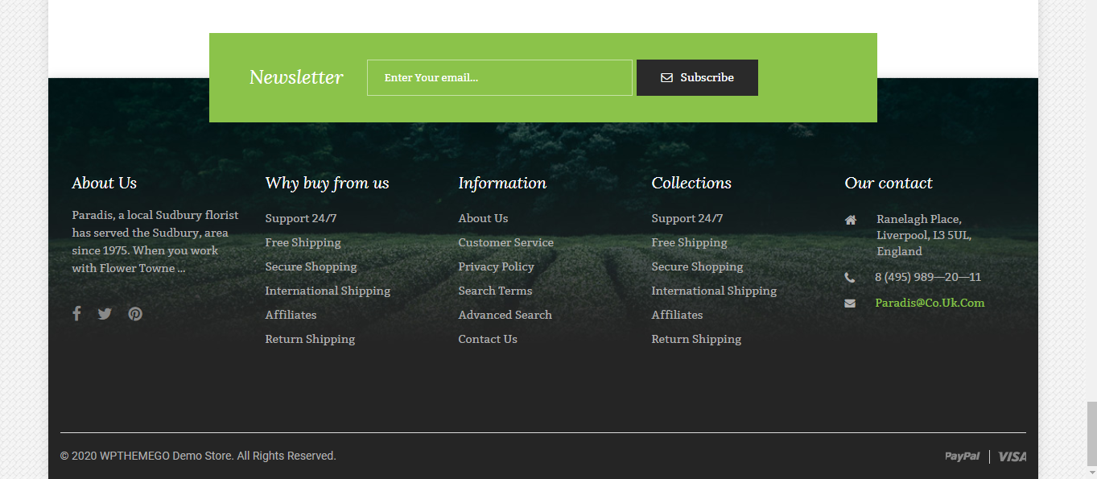The width and height of the screenshot is (1097, 479).
Task: Click the envelope icon beside email address
Action: (x=850, y=304)
